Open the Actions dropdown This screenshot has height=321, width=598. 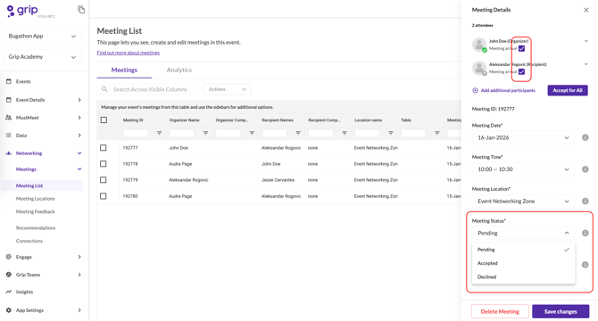coord(227,89)
